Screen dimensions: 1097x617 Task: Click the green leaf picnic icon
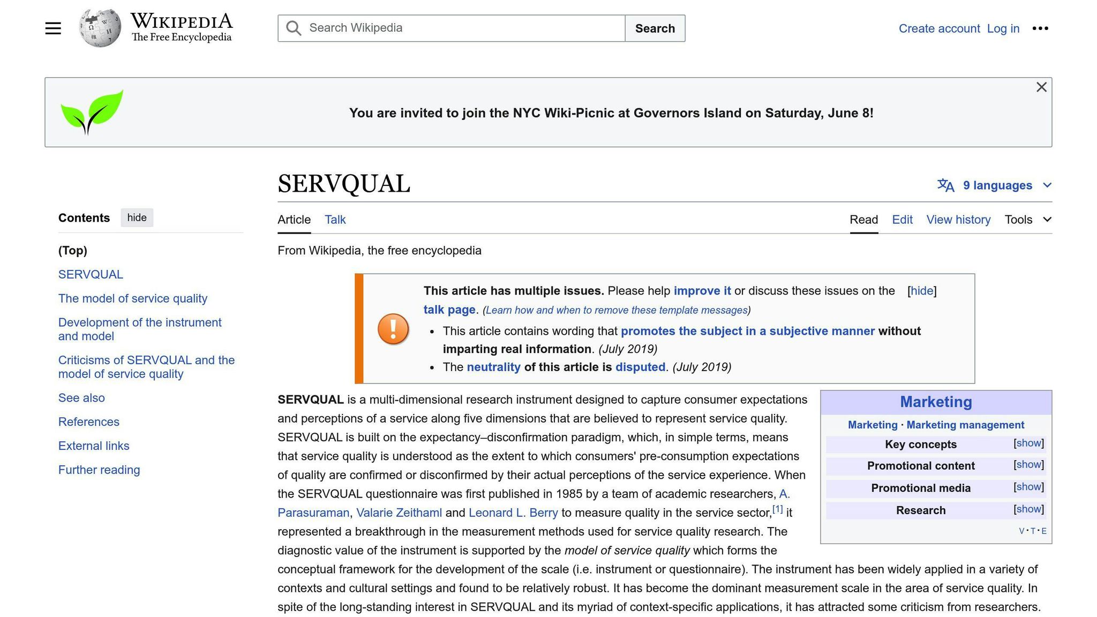[x=92, y=112]
